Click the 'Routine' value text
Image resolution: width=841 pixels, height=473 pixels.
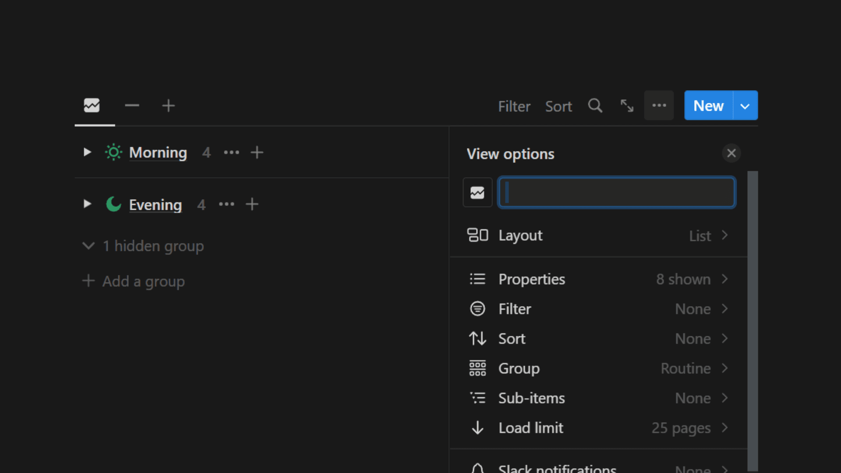pyautogui.click(x=686, y=369)
